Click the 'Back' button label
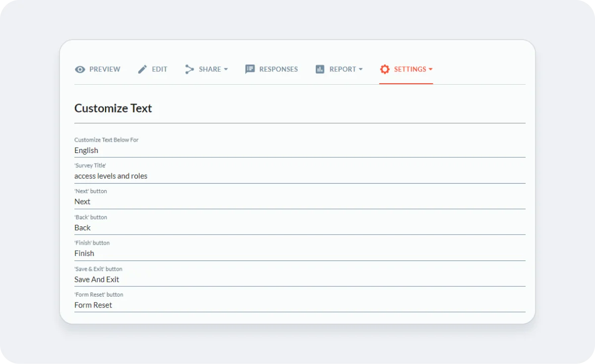595x364 pixels. pos(91,217)
